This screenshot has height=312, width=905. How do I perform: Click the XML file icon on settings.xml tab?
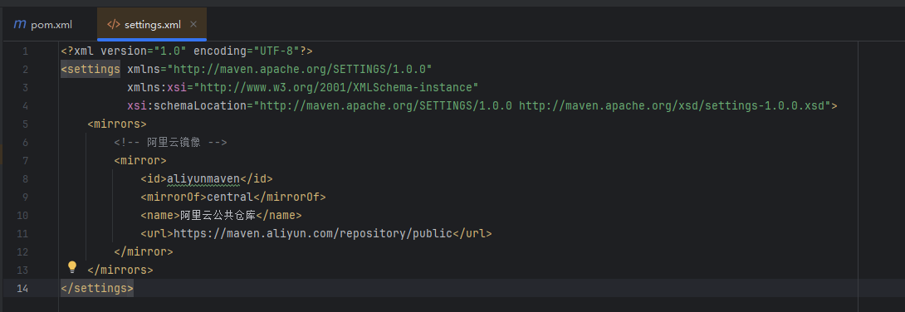pos(114,25)
